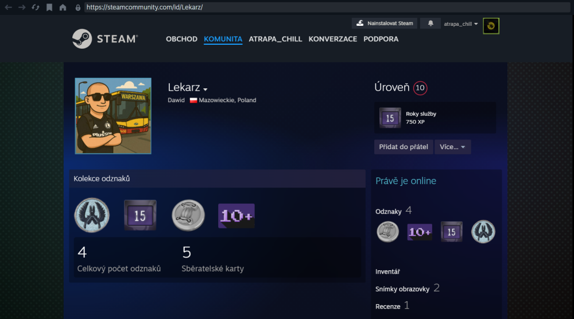This screenshot has height=319, width=574.
Task: Expand the Lekarz name history arrow
Action: pos(205,90)
